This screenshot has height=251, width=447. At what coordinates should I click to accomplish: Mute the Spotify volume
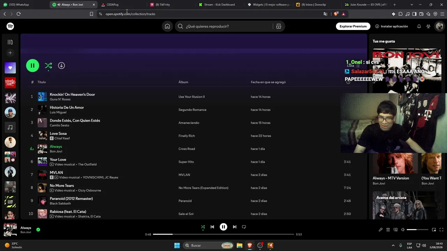pos(403,230)
